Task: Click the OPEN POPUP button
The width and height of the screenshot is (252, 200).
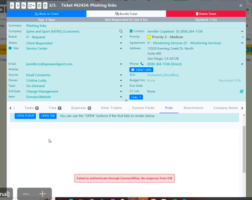Action: 25,116
